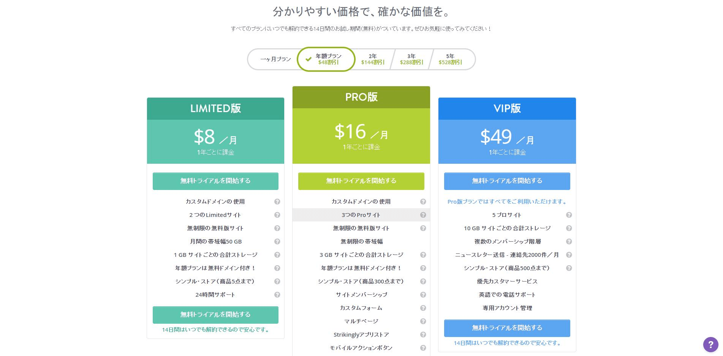Click the help icon next to カスタムドメインの使用 in LIMITED版
The height and width of the screenshot is (356, 723).
click(278, 202)
